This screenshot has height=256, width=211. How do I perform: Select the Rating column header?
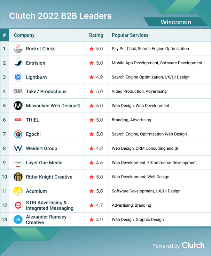coord(96,35)
